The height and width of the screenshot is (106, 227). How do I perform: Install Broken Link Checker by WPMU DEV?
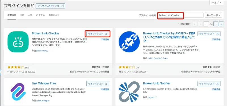tap(98, 34)
